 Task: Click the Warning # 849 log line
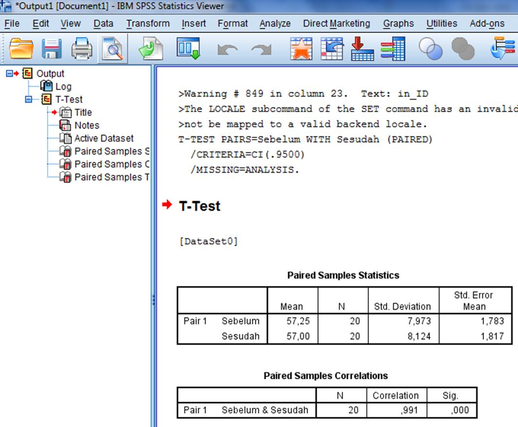303,93
